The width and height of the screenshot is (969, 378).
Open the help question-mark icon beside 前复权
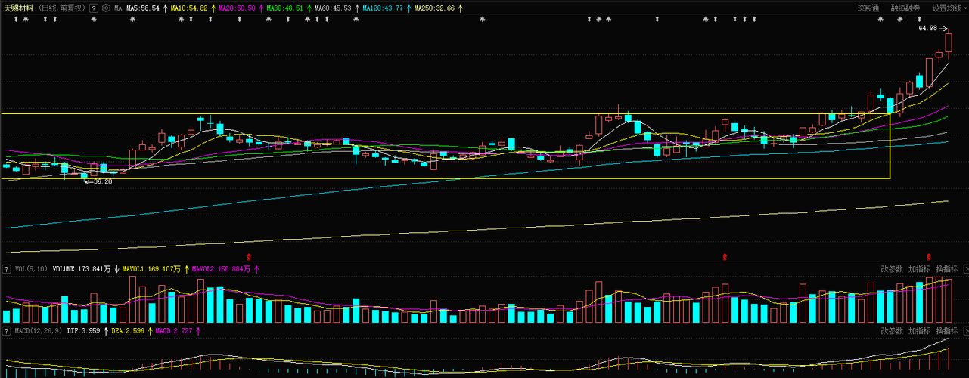[93, 8]
